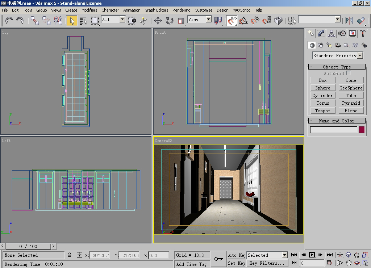Open the Hierarchy command panel tab
Viewport: 371px width, 268px height.
click(x=332, y=34)
